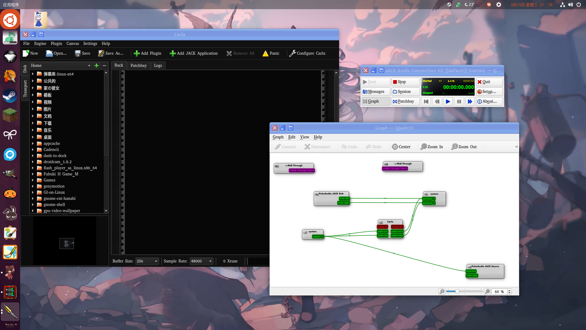
Task: Click Open... in the Carla toolbar
Action: 56,53
